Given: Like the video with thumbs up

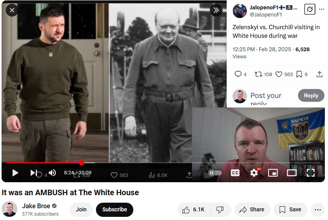Looking at the screenshot, I should (193, 209).
